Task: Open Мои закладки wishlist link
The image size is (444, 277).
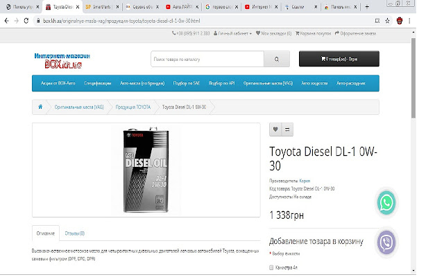Action: pyautogui.click(x=273, y=33)
